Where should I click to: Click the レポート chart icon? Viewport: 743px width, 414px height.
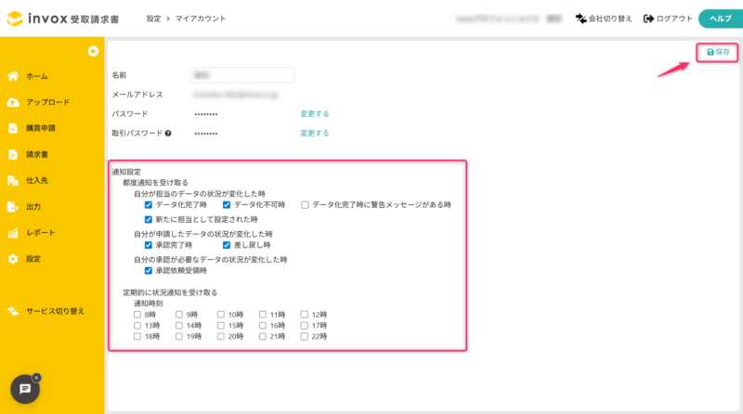coord(13,233)
